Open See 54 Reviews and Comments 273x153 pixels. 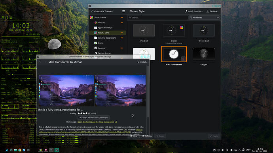pyautogui.click(x=93, y=118)
